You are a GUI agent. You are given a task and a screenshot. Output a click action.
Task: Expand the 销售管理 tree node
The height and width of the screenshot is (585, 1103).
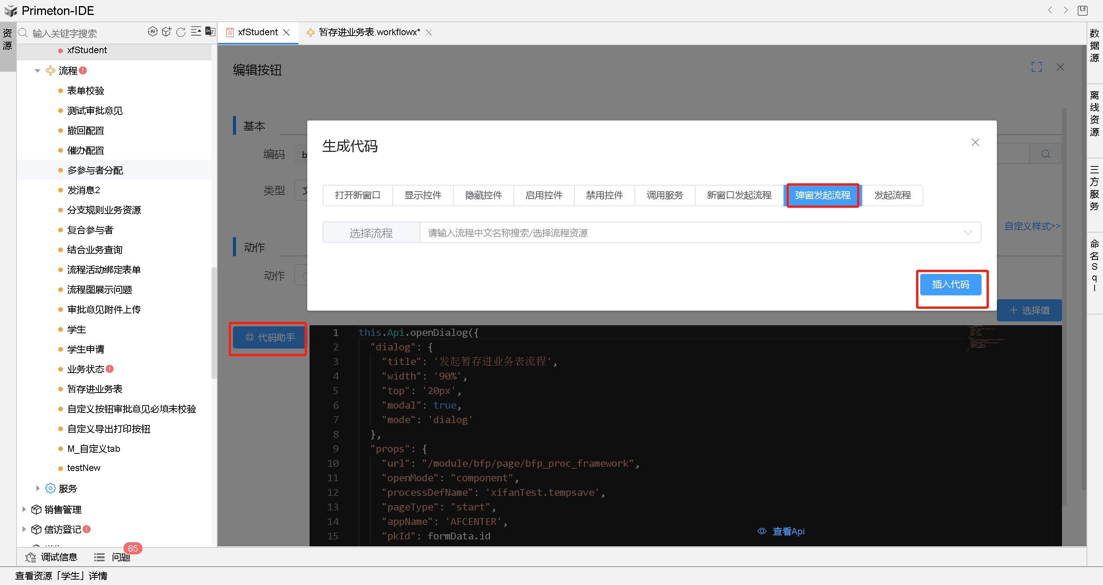coord(24,509)
